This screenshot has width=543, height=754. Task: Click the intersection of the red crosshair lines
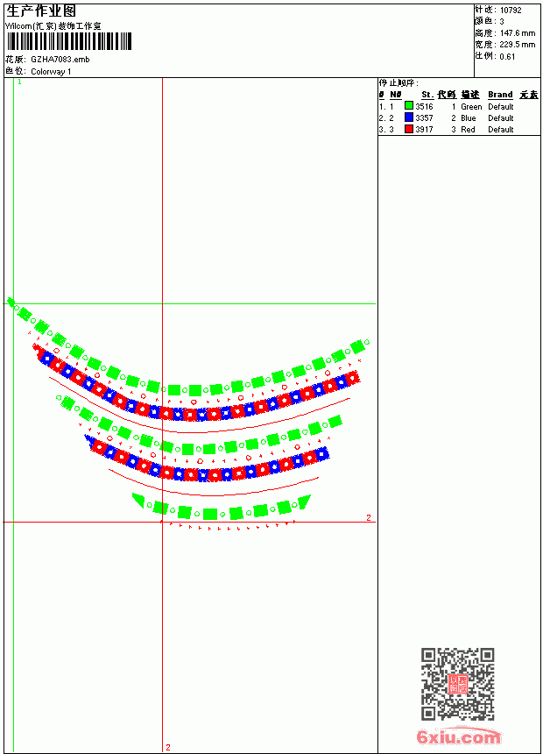tap(162, 522)
